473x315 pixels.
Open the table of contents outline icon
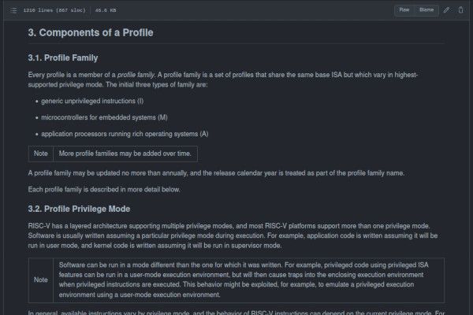pyautogui.click(x=14, y=10)
